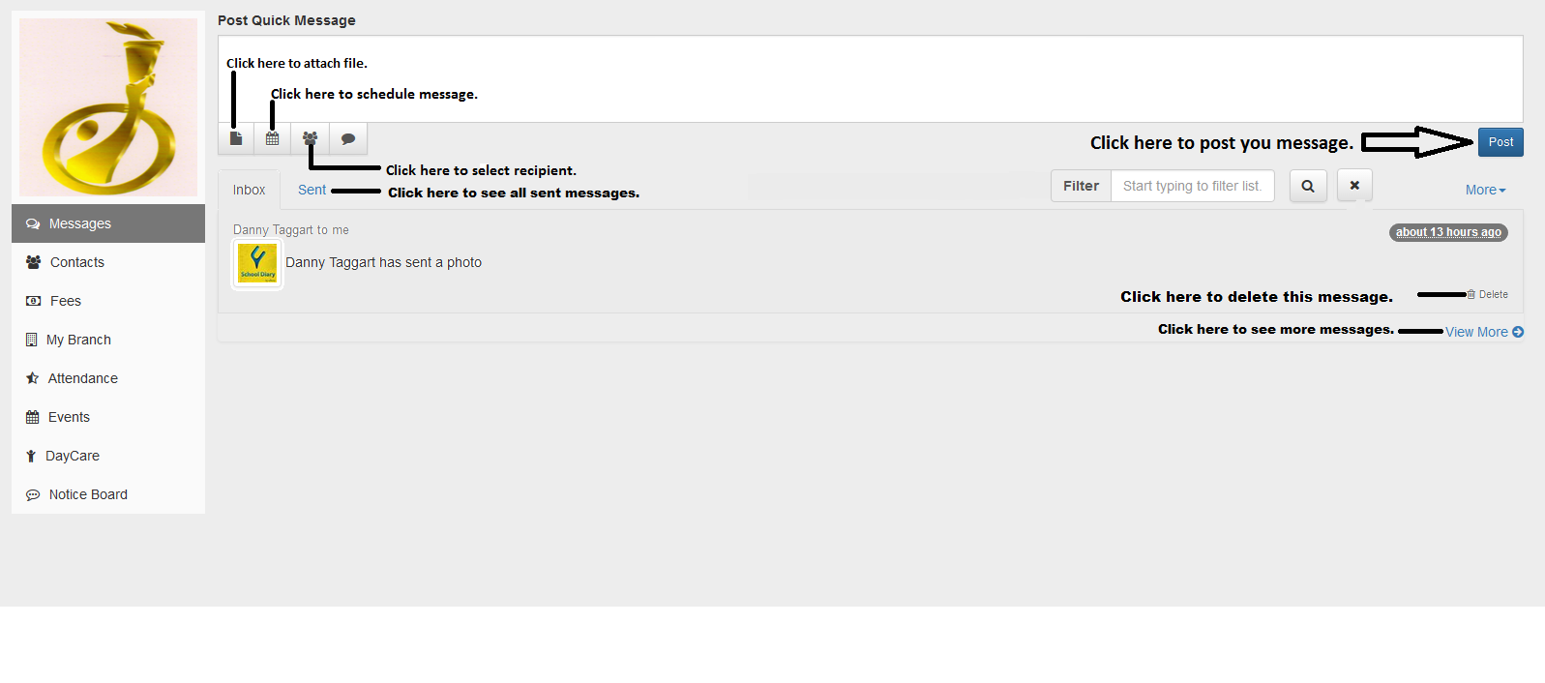Image resolution: width=1545 pixels, height=683 pixels.
Task: Go to the Fees section
Action: click(x=65, y=301)
